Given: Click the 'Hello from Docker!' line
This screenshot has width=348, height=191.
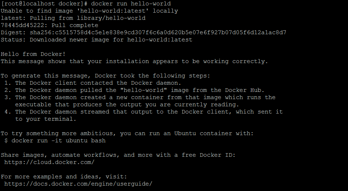Looking at the screenshot, I should click(x=33, y=54).
